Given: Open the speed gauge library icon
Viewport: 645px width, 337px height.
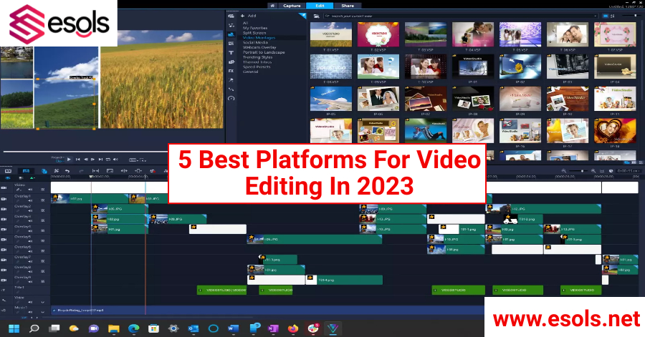Looking at the screenshot, I should tap(231, 99).
